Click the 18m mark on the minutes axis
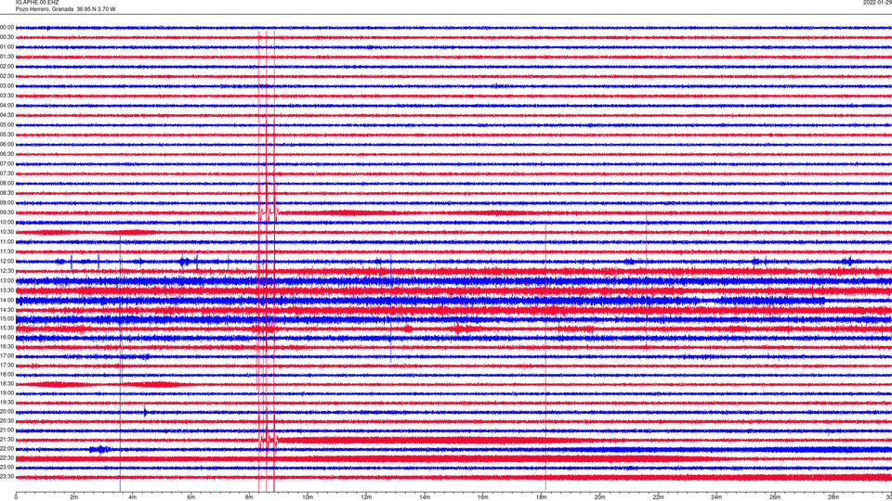This screenshot has width=892, height=501. (x=542, y=497)
